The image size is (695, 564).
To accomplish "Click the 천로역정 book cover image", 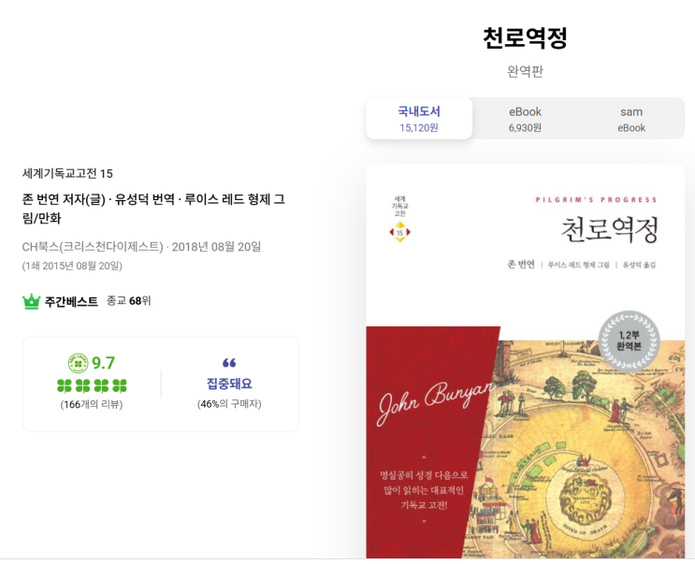I will coord(526,361).
